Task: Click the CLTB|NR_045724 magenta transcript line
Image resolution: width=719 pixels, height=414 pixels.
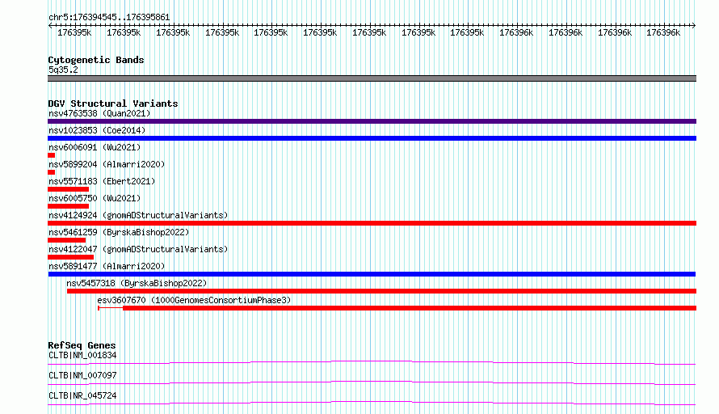Action: [372, 403]
